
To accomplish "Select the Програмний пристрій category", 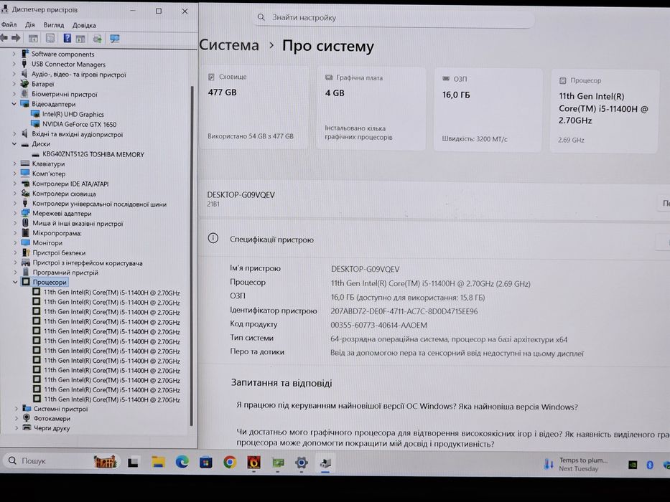I will [65, 272].
